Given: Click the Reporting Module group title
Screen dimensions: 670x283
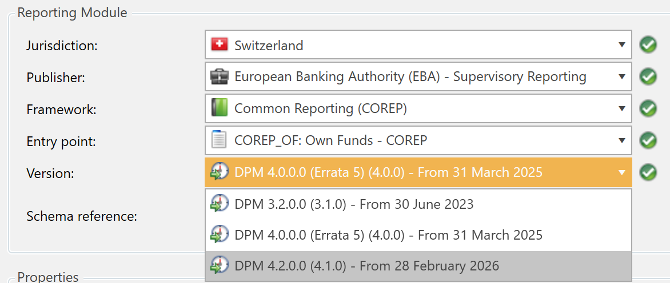Looking at the screenshot, I should coord(72,13).
